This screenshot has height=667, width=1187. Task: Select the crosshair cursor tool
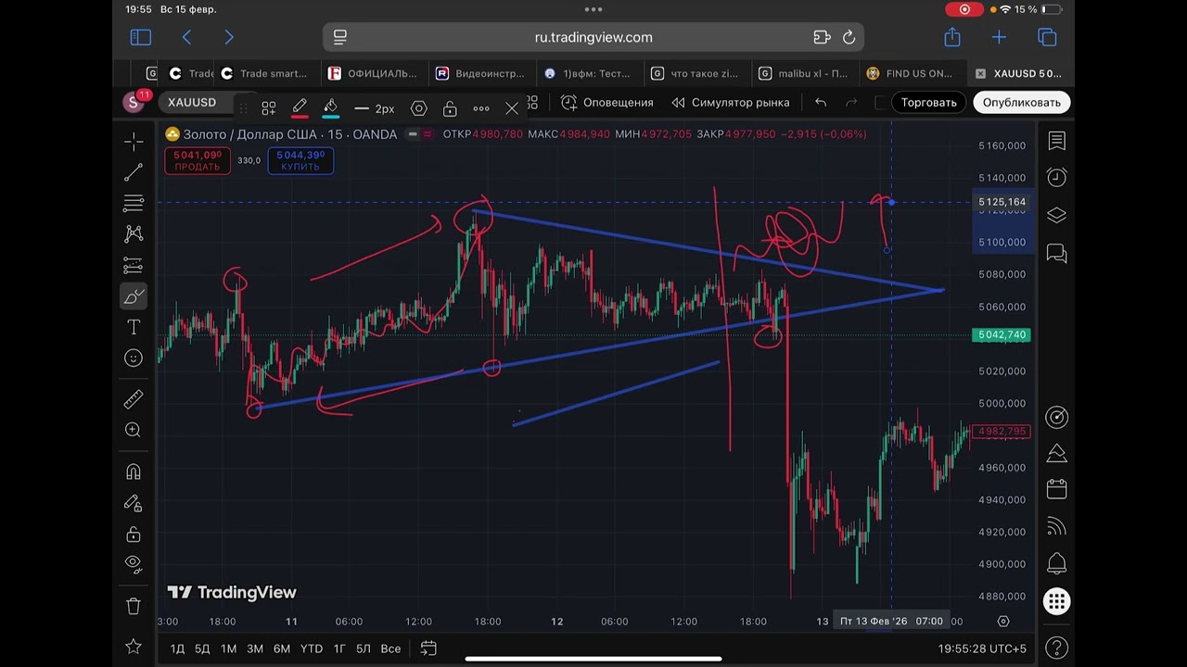pyautogui.click(x=134, y=142)
